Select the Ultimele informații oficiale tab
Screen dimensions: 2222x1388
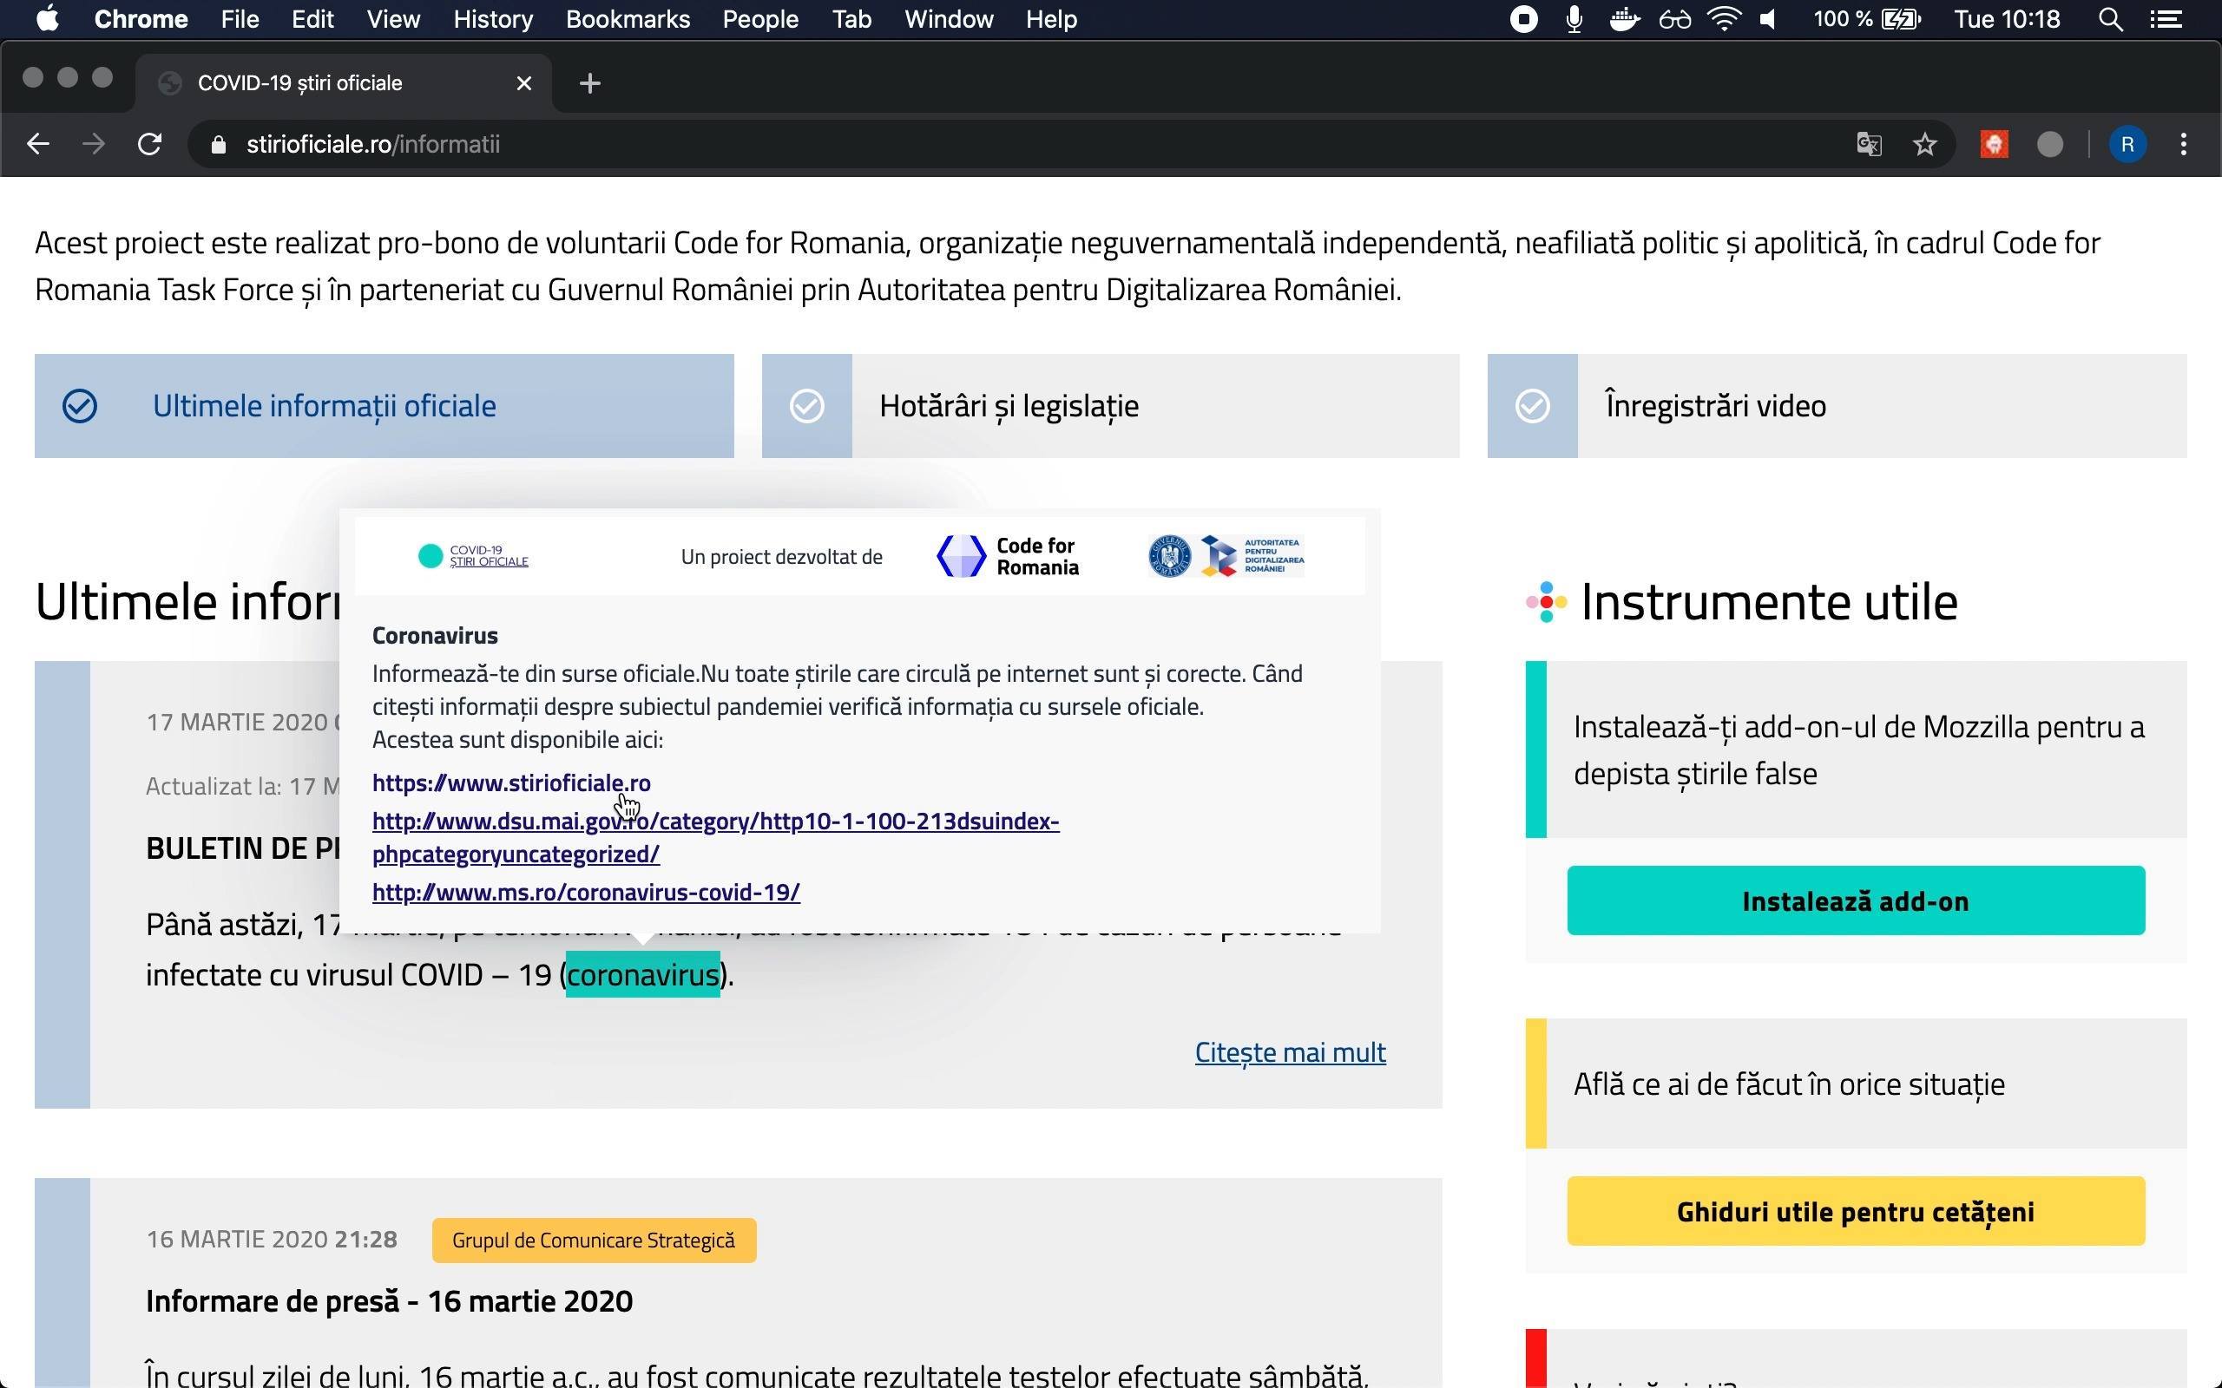point(384,406)
